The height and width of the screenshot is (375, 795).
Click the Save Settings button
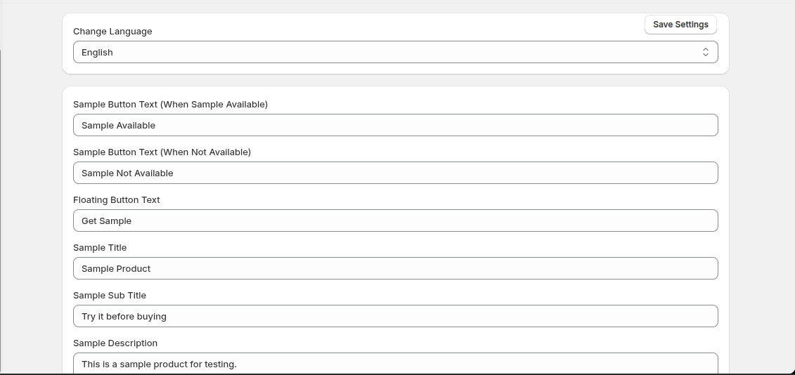pyautogui.click(x=680, y=25)
